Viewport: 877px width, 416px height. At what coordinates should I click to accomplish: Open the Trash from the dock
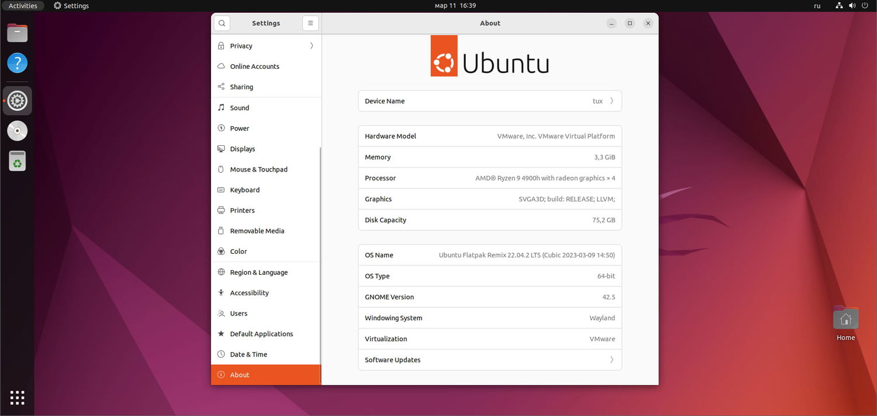18,160
